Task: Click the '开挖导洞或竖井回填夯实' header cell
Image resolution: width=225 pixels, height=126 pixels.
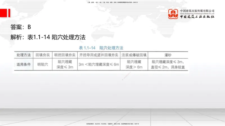Action: pyautogui.click(x=99, y=55)
